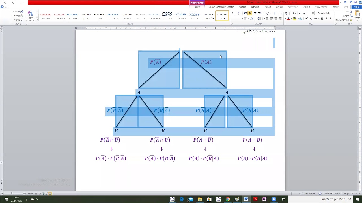This screenshot has height=203, width=362.
Task: Apply the Heading 1 (כותרת 1) style
Action: point(195,16)
